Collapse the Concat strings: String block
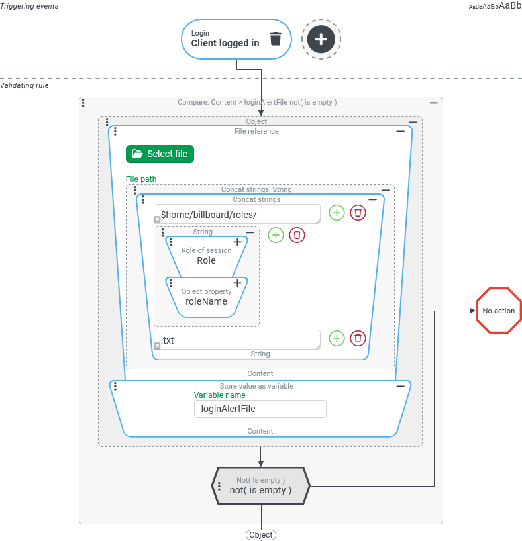This screenshot has height=541, width=522. click(386, 191)
